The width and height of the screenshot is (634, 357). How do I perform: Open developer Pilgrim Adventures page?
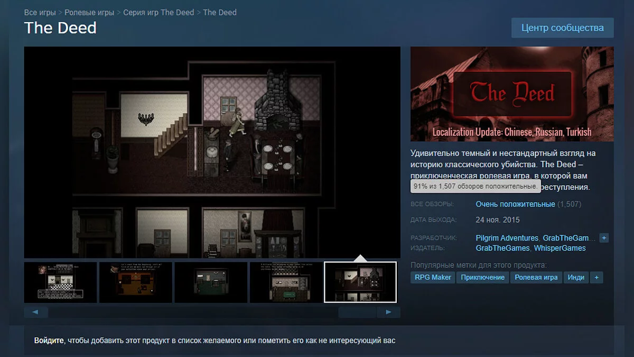click(507, 238)
